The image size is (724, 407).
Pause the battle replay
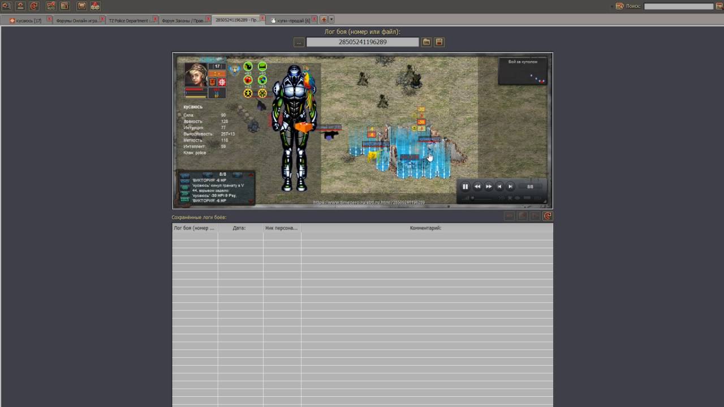[466, 187]
